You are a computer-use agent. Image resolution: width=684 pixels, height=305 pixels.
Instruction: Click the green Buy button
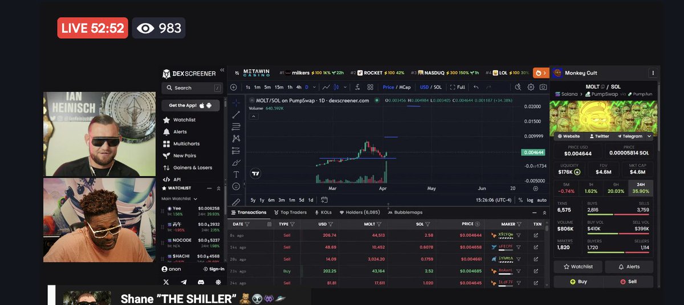578,282
